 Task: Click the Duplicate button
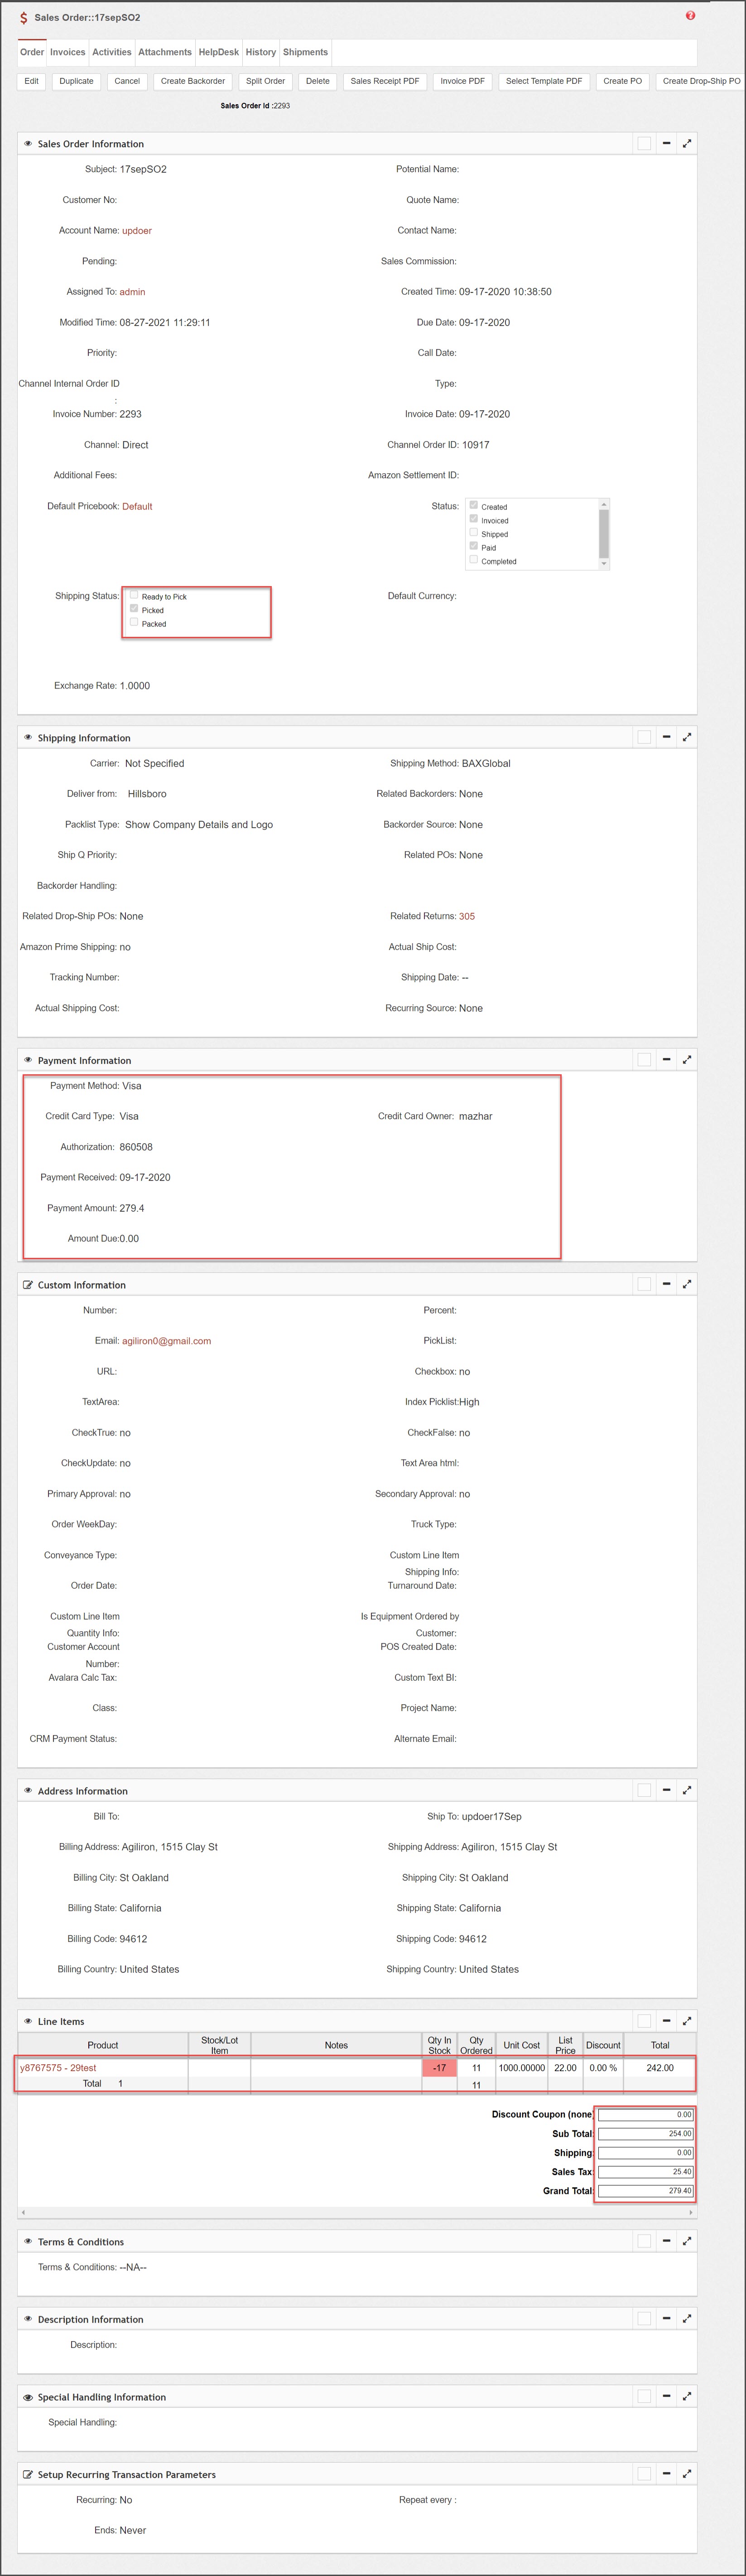(76, 81)
